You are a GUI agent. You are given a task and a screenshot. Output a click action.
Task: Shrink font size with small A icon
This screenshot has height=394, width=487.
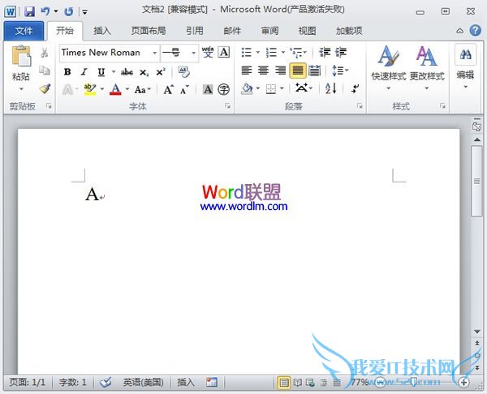tap(185, 90)
